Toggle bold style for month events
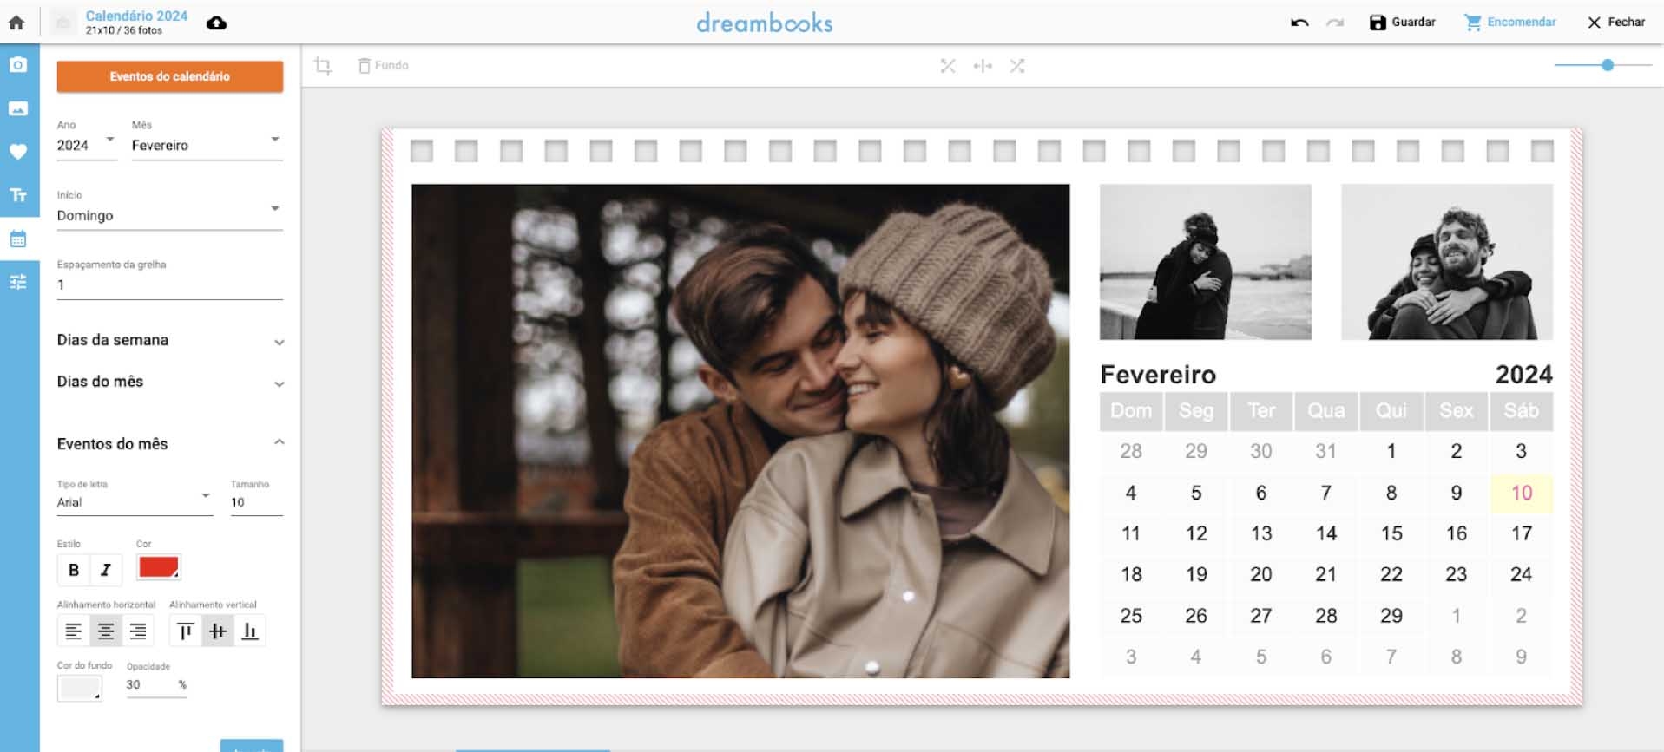1664x752 pixels. coord(74,570)
